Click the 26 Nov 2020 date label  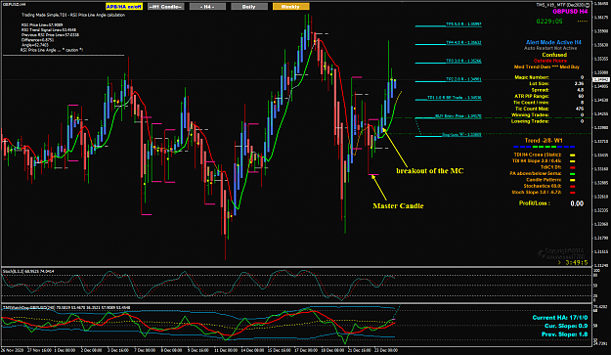[13, 350]
